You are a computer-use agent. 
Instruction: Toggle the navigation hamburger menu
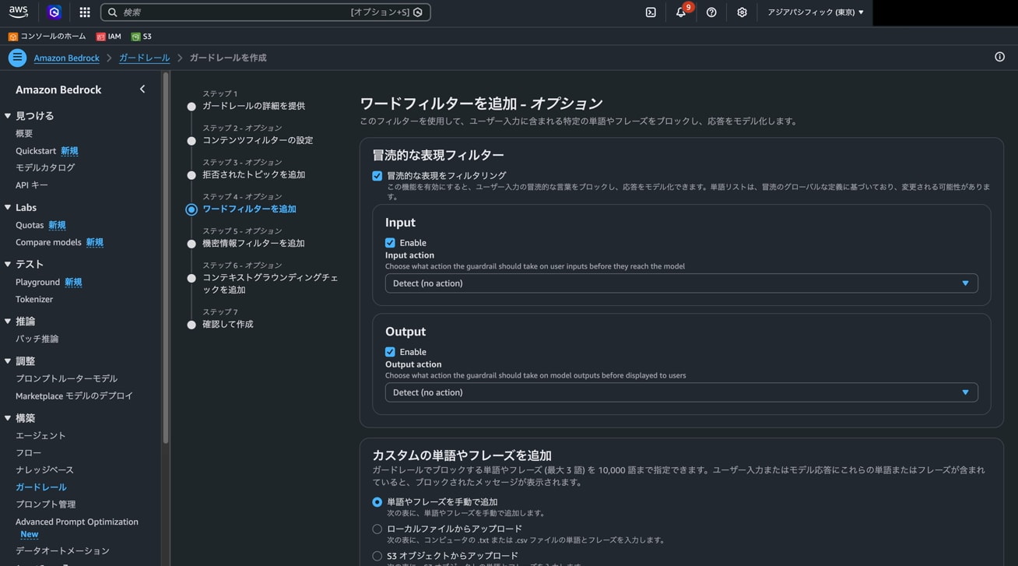17,58
